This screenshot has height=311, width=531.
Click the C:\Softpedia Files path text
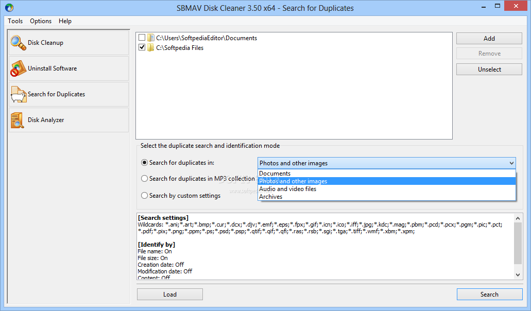(x=180, y=48)
